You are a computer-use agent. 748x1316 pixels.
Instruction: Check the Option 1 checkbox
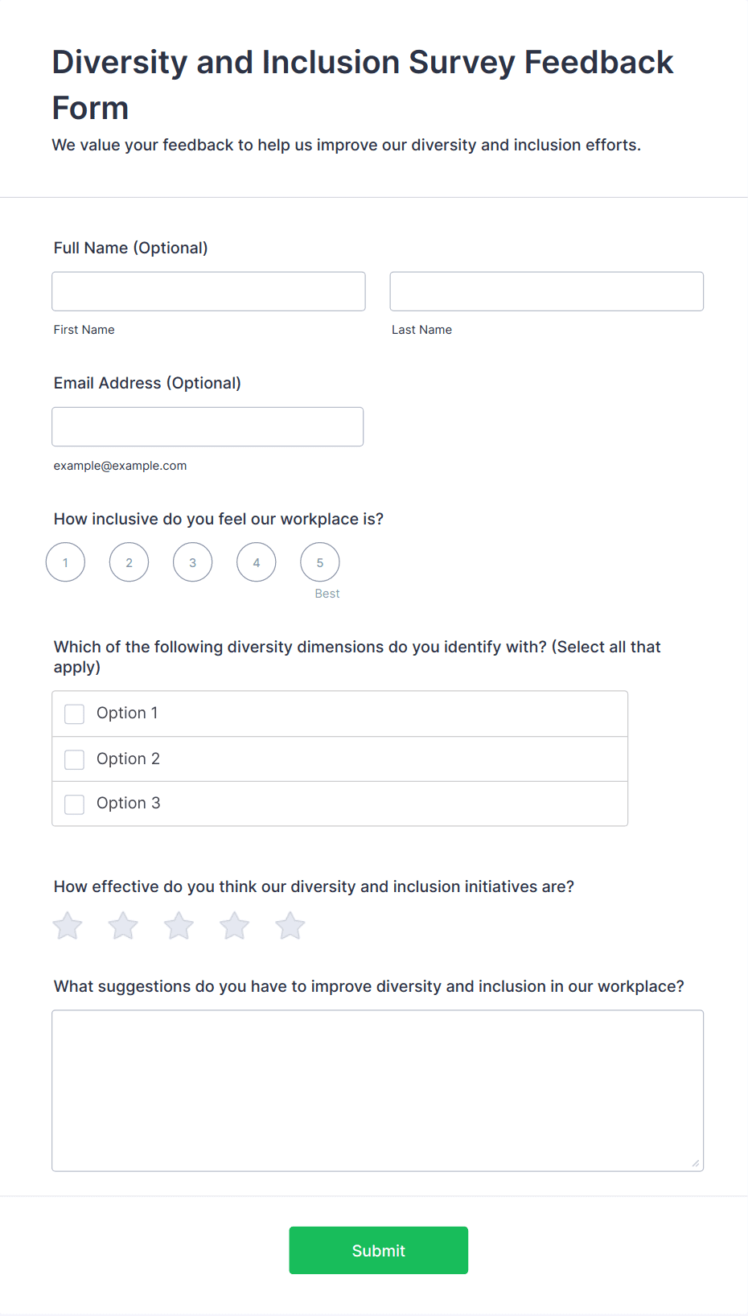[75, 714]
